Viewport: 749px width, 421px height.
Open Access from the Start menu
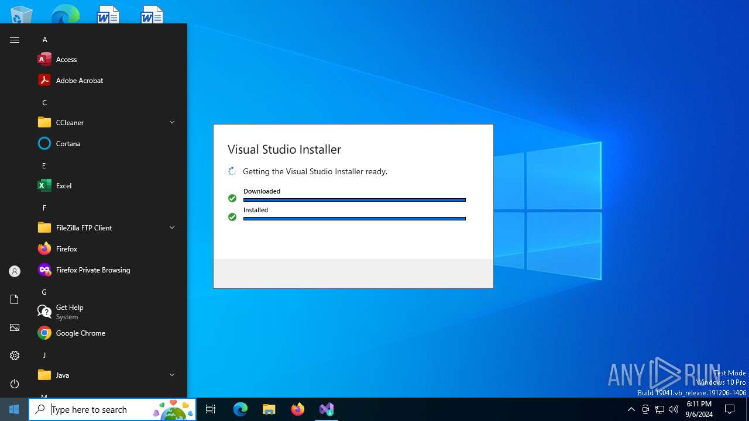click(108, 59)
